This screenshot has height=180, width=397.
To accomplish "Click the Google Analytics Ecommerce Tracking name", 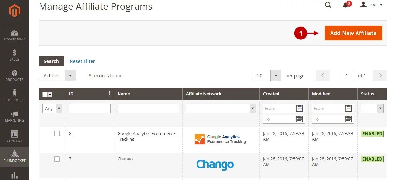I will tap(146, 136).
